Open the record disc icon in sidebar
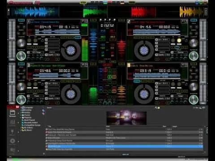Viewport: 215px width, 161px height. pos(13,141)
